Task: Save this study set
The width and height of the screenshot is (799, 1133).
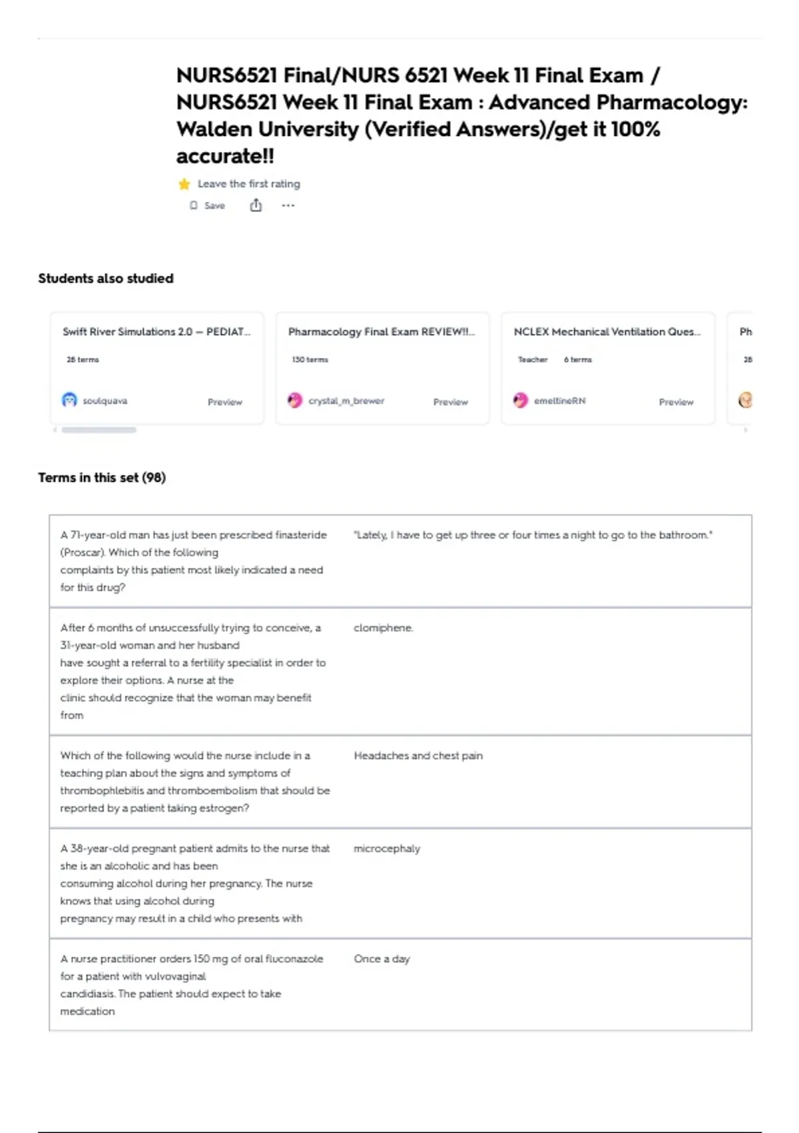Action: (x=207, y=205)
